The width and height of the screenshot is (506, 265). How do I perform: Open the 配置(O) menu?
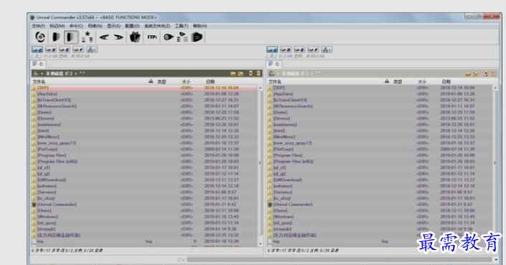(132, 26)
